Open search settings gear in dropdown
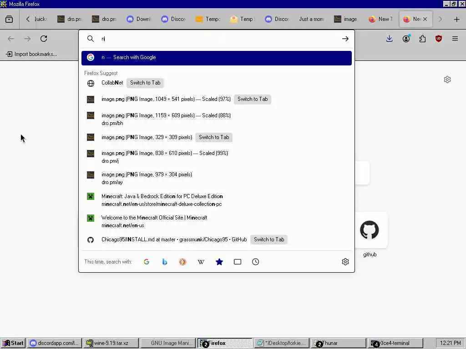The width and height of the screenshot is (466, 349). (345, 262)
